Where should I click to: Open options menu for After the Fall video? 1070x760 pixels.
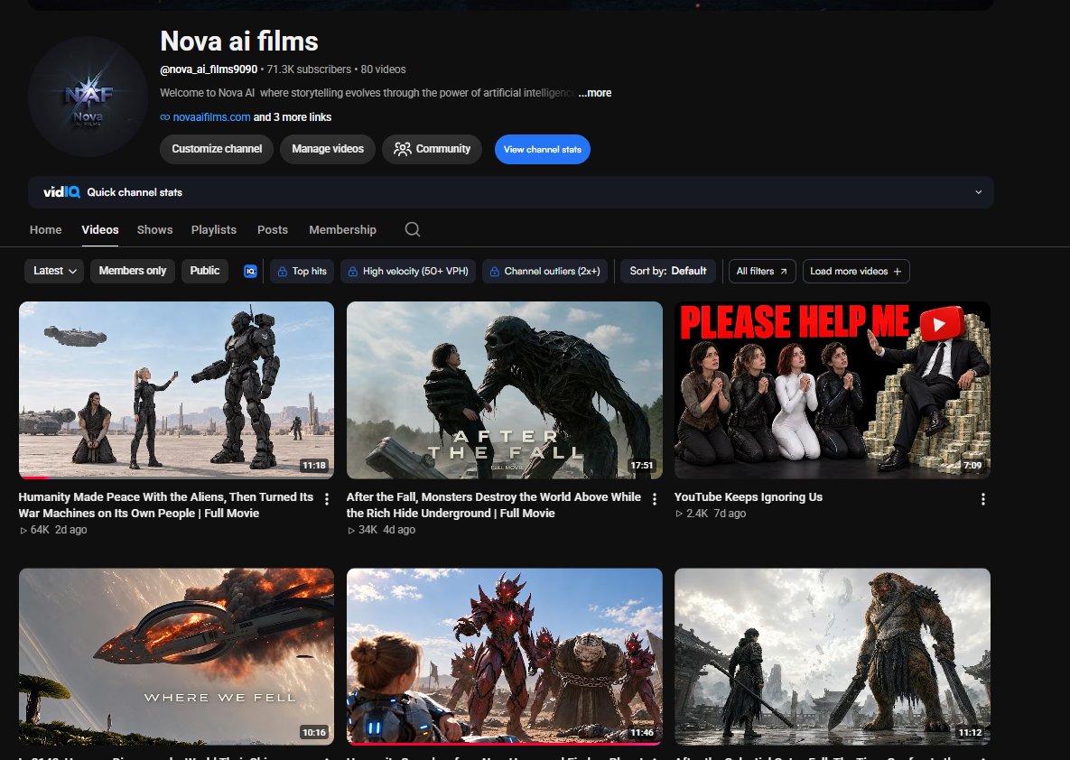[x=655, y=499]
